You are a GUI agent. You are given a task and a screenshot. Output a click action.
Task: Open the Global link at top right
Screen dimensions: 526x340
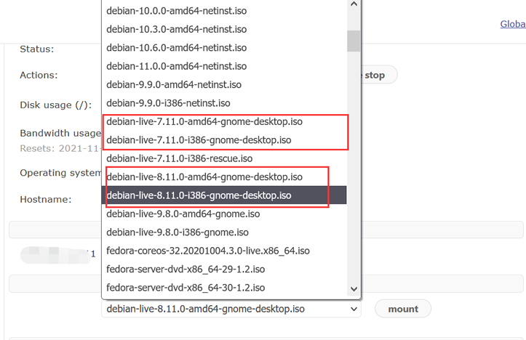click(x=513, y=24)
